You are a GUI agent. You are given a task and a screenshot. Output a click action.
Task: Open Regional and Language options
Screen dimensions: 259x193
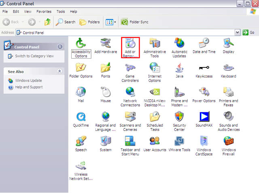click(106, 122)
